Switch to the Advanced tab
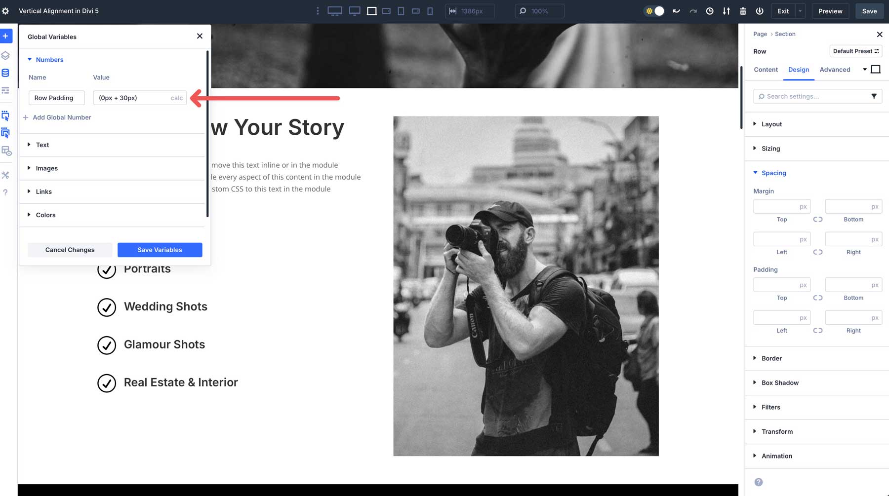The height and width of the screenshot is (496, 889). pos(835,70)
